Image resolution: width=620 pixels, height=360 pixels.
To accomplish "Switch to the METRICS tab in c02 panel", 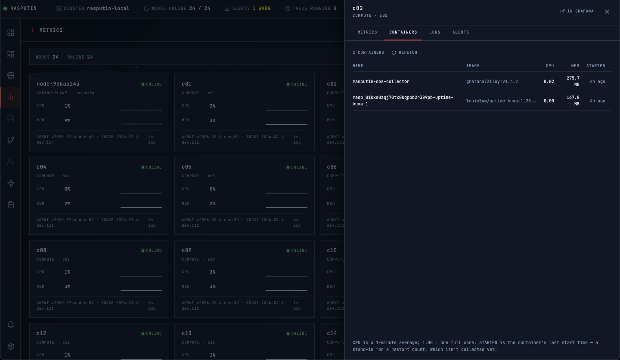I will 367,32.
